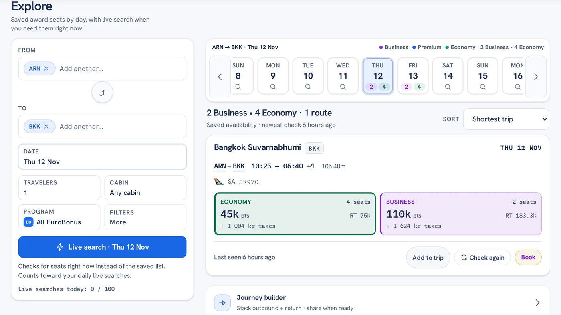
Task: Click the search icon under Tuesday 10
Action: [x=308, y=87]
